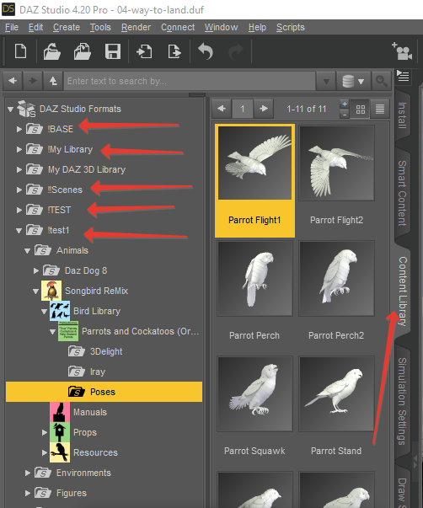Go to next results page
Viewport: 423px width, 508px height.
(x=264, y=109)
